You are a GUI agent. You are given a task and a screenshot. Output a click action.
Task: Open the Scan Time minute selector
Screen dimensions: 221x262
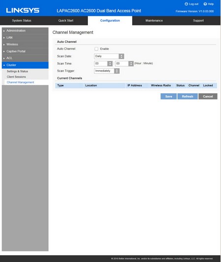[124, 63]
